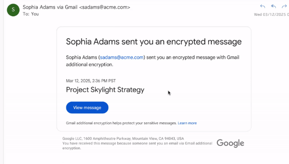This screenshot has width=289, height=164.
Task: Click the 'sent you an encrypted message with Gmail' text
Action: click(193, 57)
